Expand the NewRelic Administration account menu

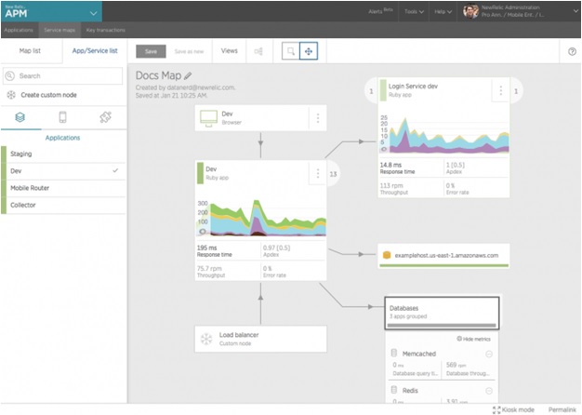(575, 11)
